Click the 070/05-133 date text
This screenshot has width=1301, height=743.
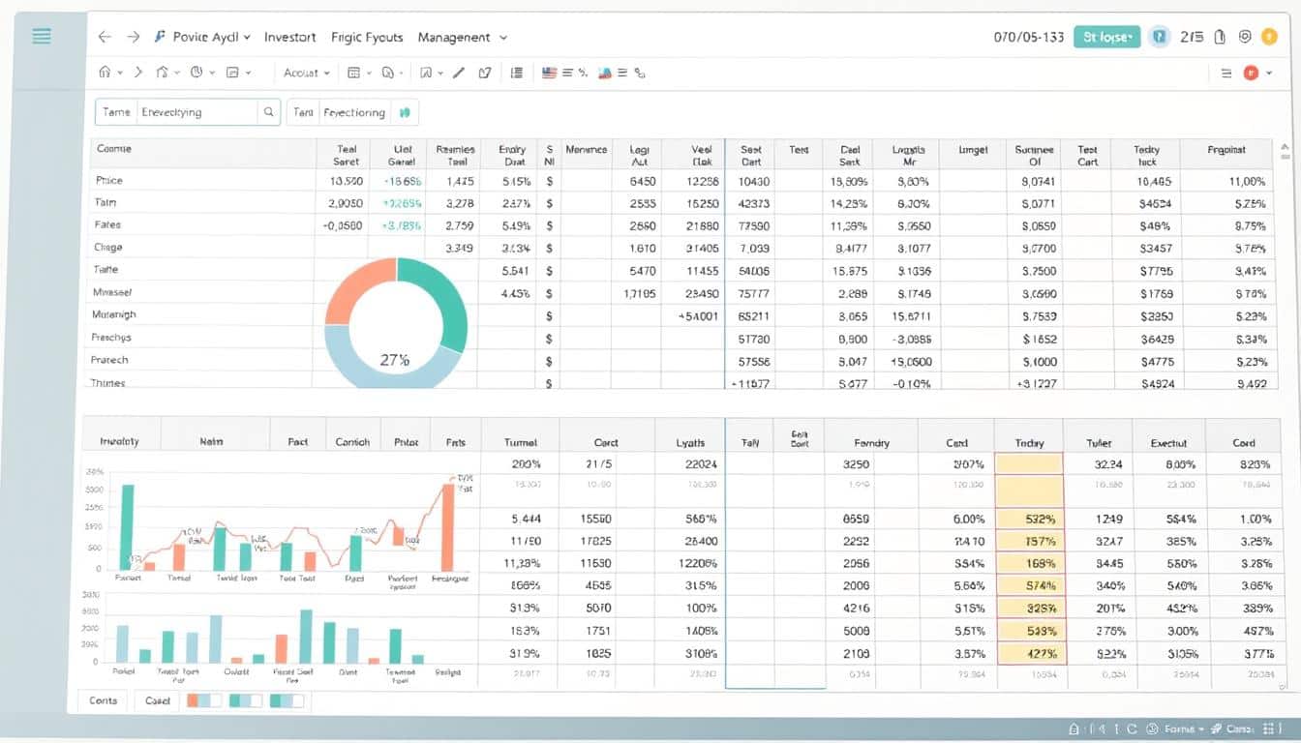1029,37
